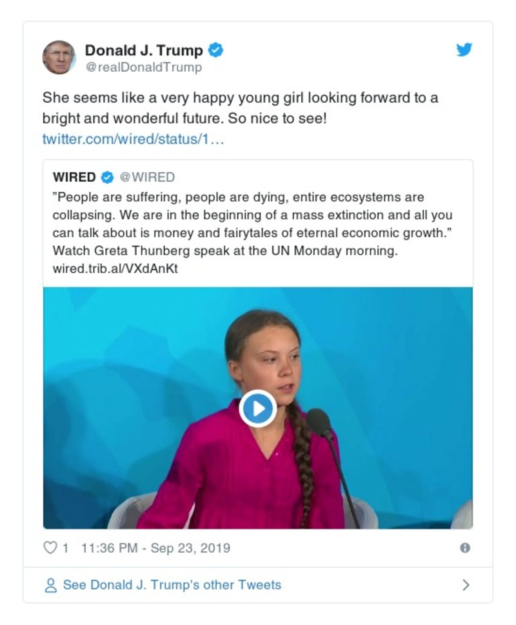Viewport: 516px width, 625px height.
Task: Select the @WIRED handle
Action: 147,177
